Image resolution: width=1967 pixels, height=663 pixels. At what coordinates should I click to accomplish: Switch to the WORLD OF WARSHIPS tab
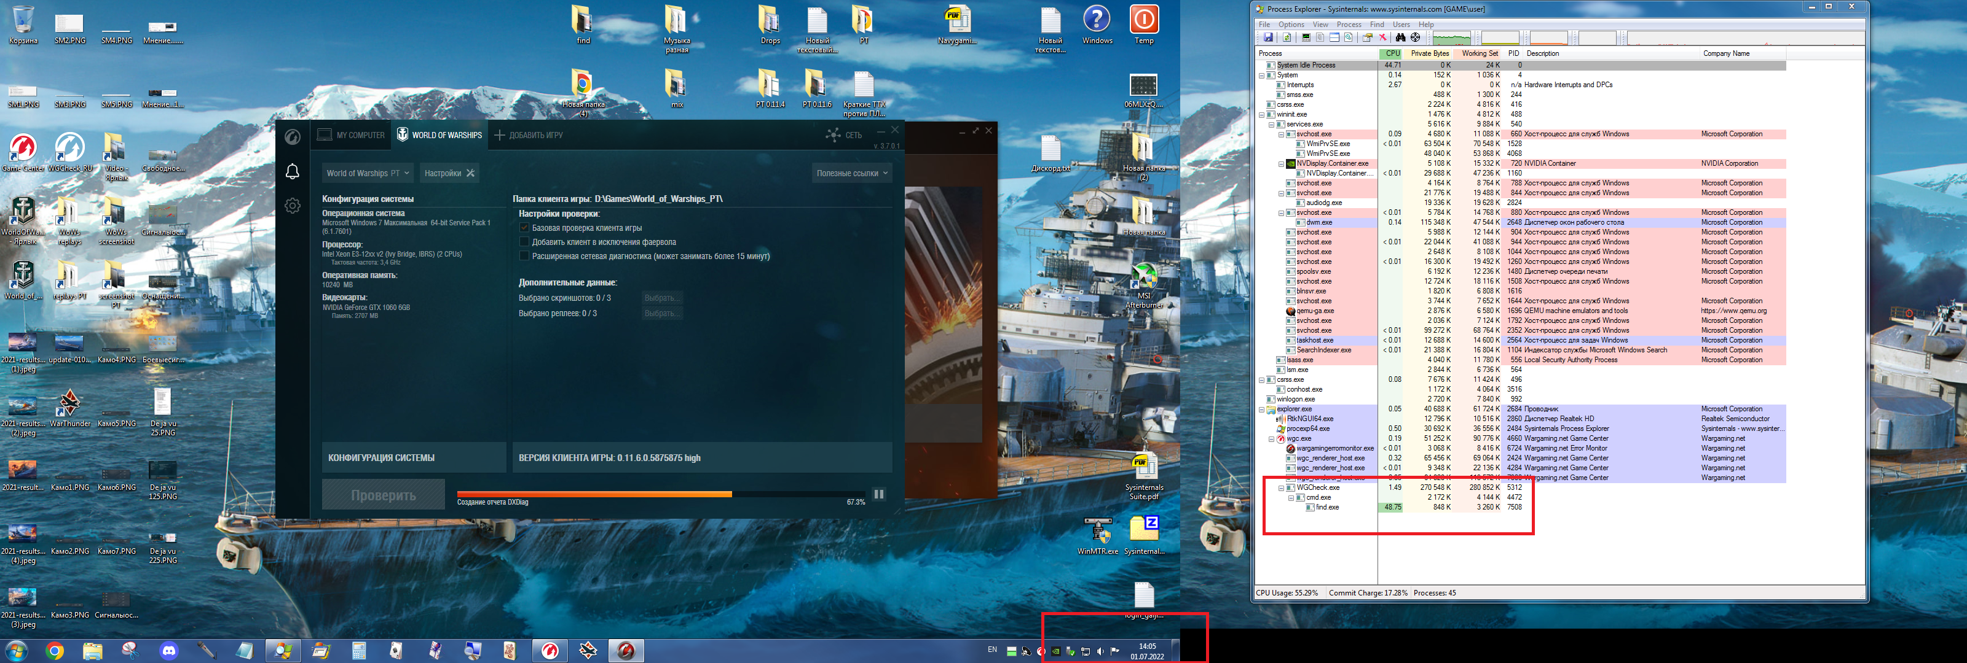(x=439, y=135)
